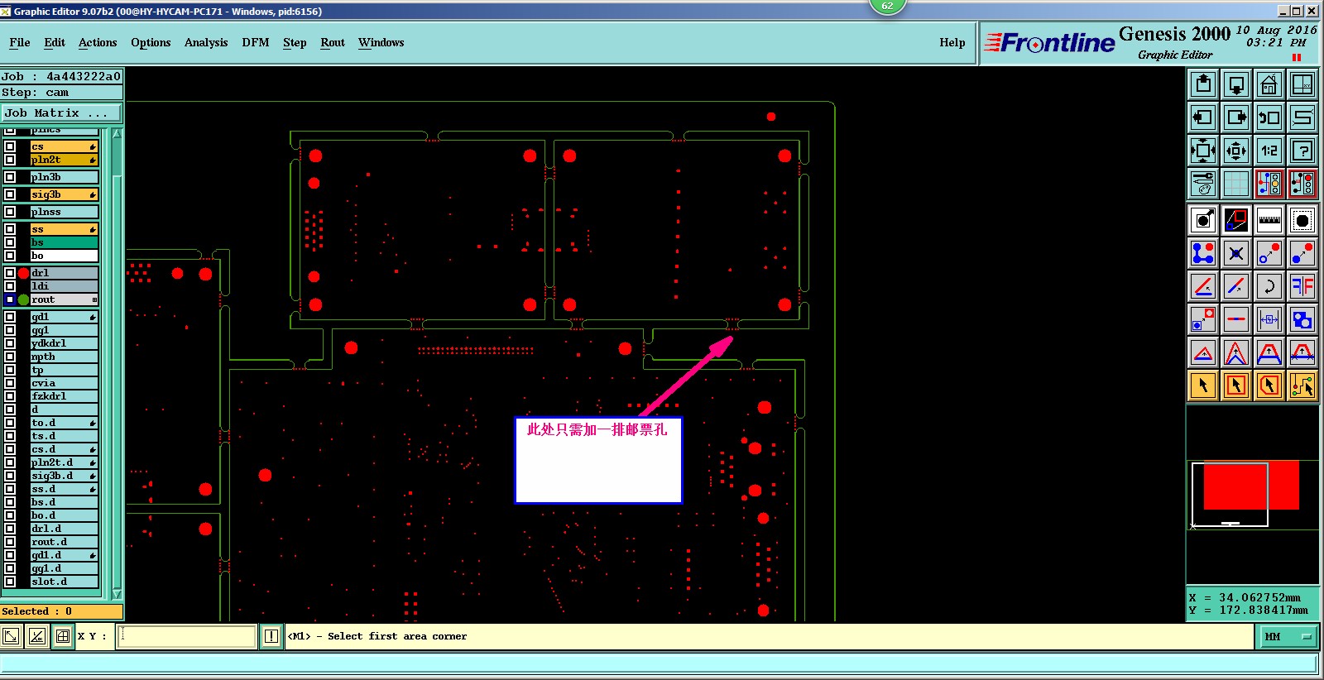Open the Edit menu

tap(55, 42)
